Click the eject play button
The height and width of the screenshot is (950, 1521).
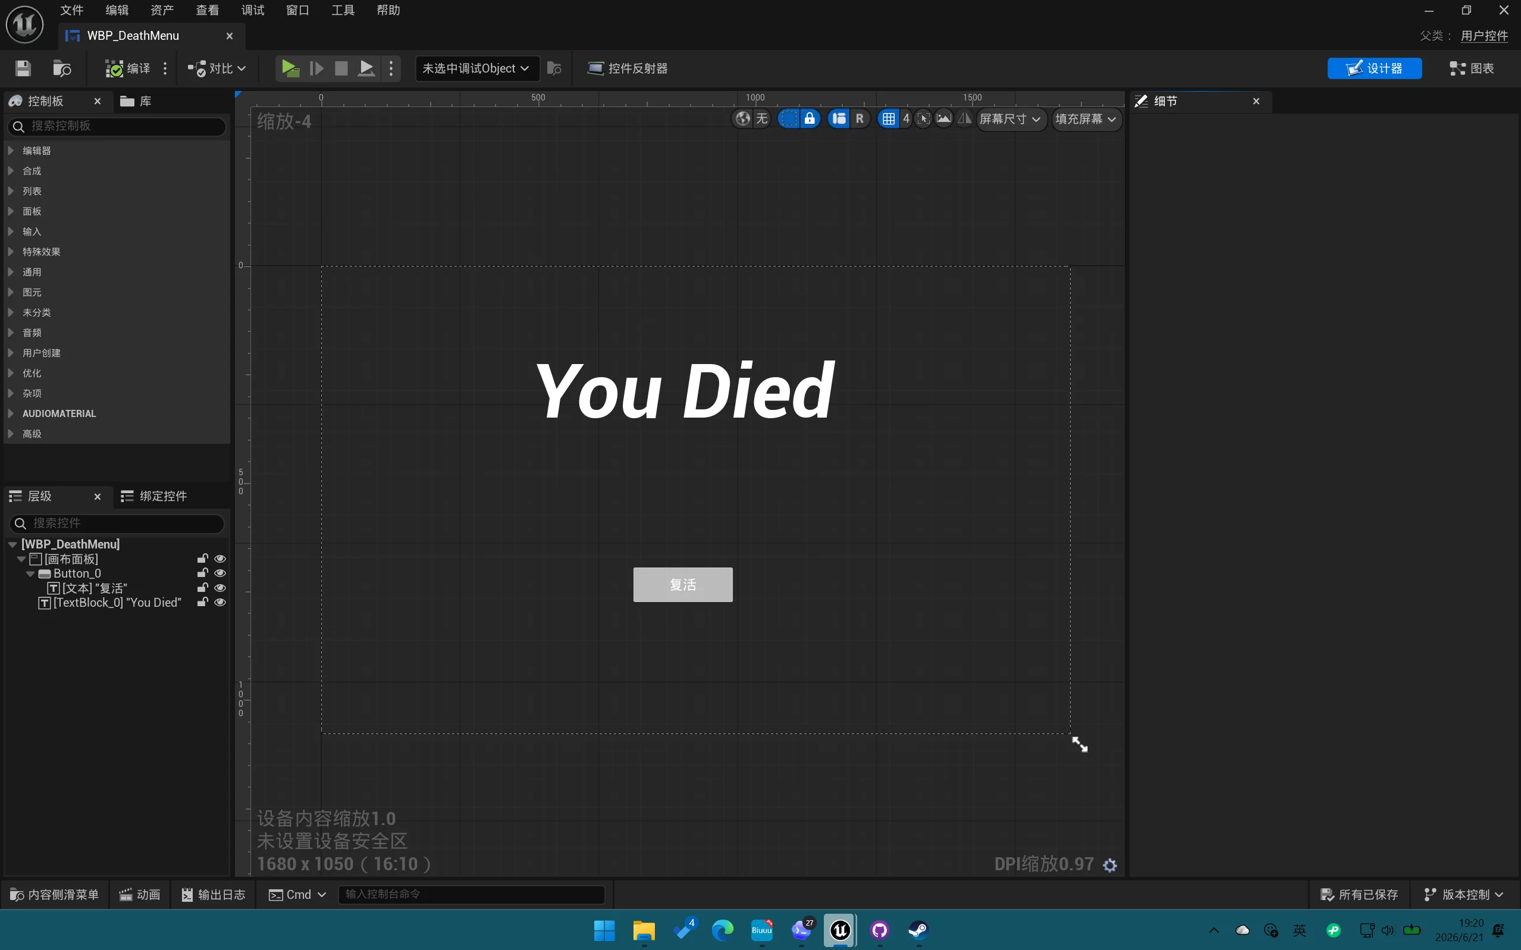(x=366, y=68)
